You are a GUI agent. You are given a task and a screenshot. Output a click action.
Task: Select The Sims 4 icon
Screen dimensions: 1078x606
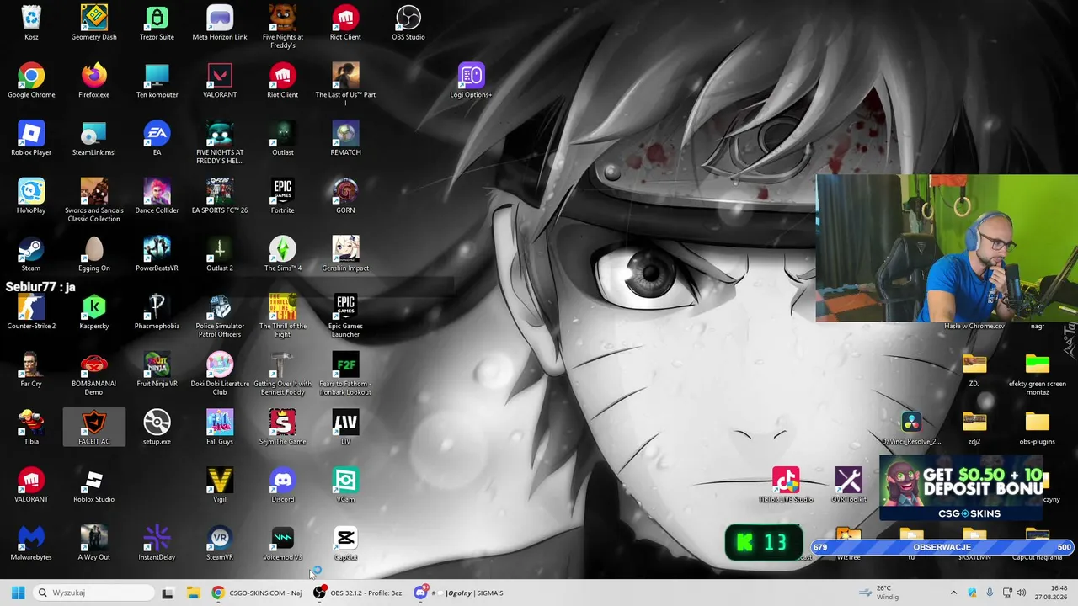pos(283,254)
